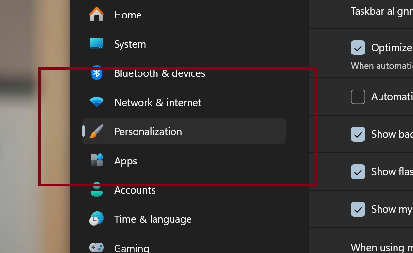Toggle the 'Show flas…' checkbox
Image resolution: width=413 pixels, height=253 pixels.
click(x=358, y=172)
